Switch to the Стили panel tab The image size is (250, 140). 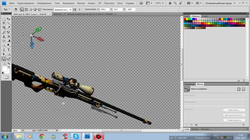click(x=205, y=16)
